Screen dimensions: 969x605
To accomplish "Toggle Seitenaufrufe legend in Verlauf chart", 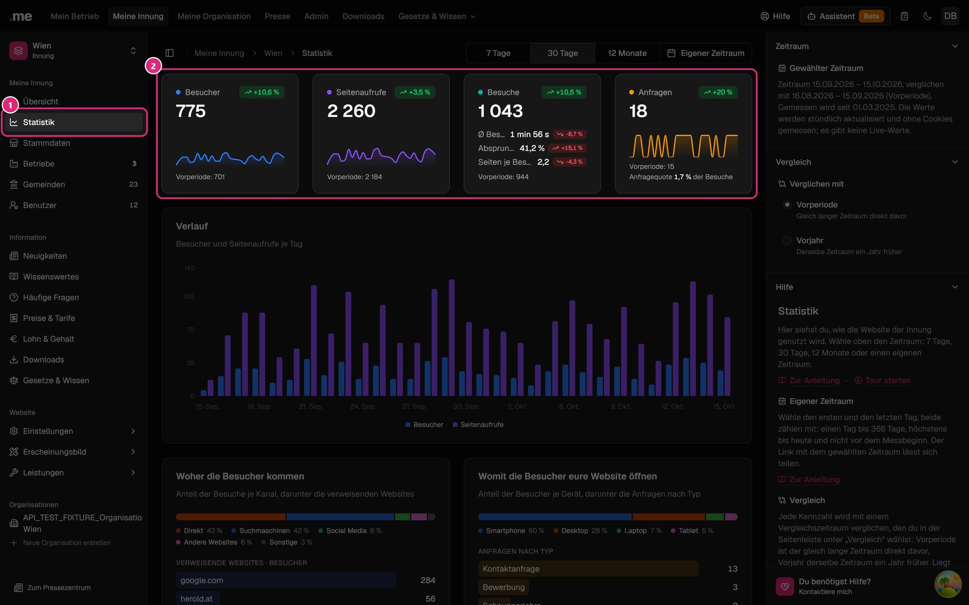I will (x=478, y=425).
